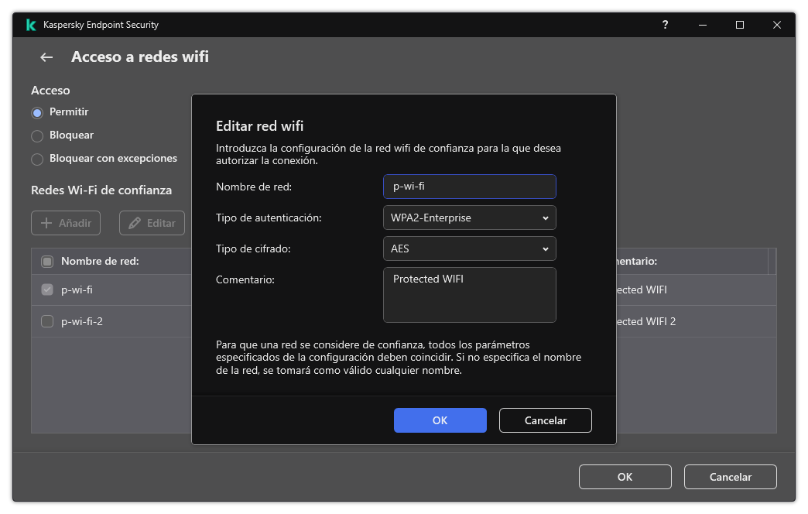Open help using the question mark icon
Viewport: 808px width, 514px height.
(x=665, y=25)
